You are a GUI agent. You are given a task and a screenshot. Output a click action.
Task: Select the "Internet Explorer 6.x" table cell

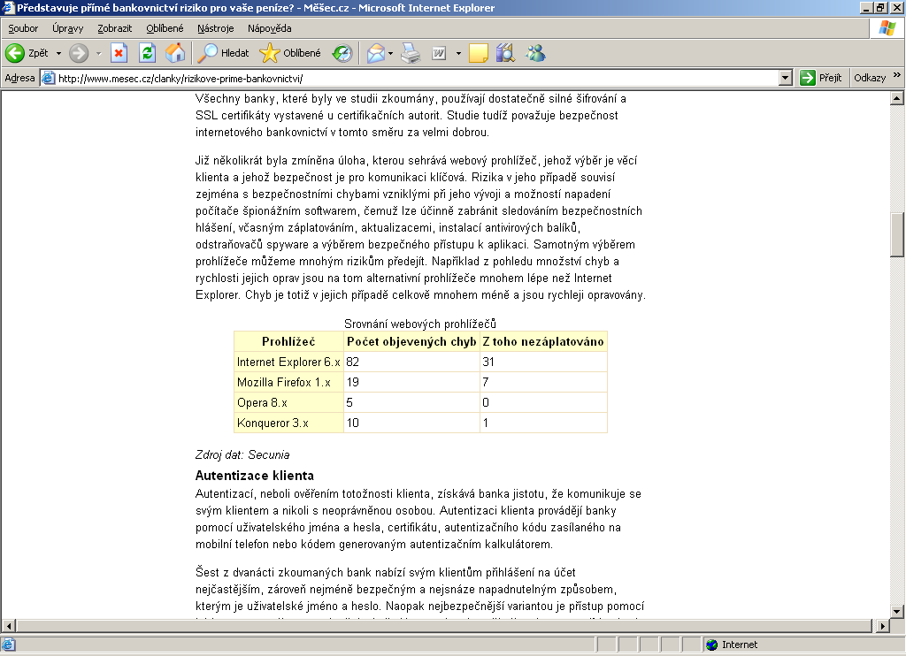289,362
